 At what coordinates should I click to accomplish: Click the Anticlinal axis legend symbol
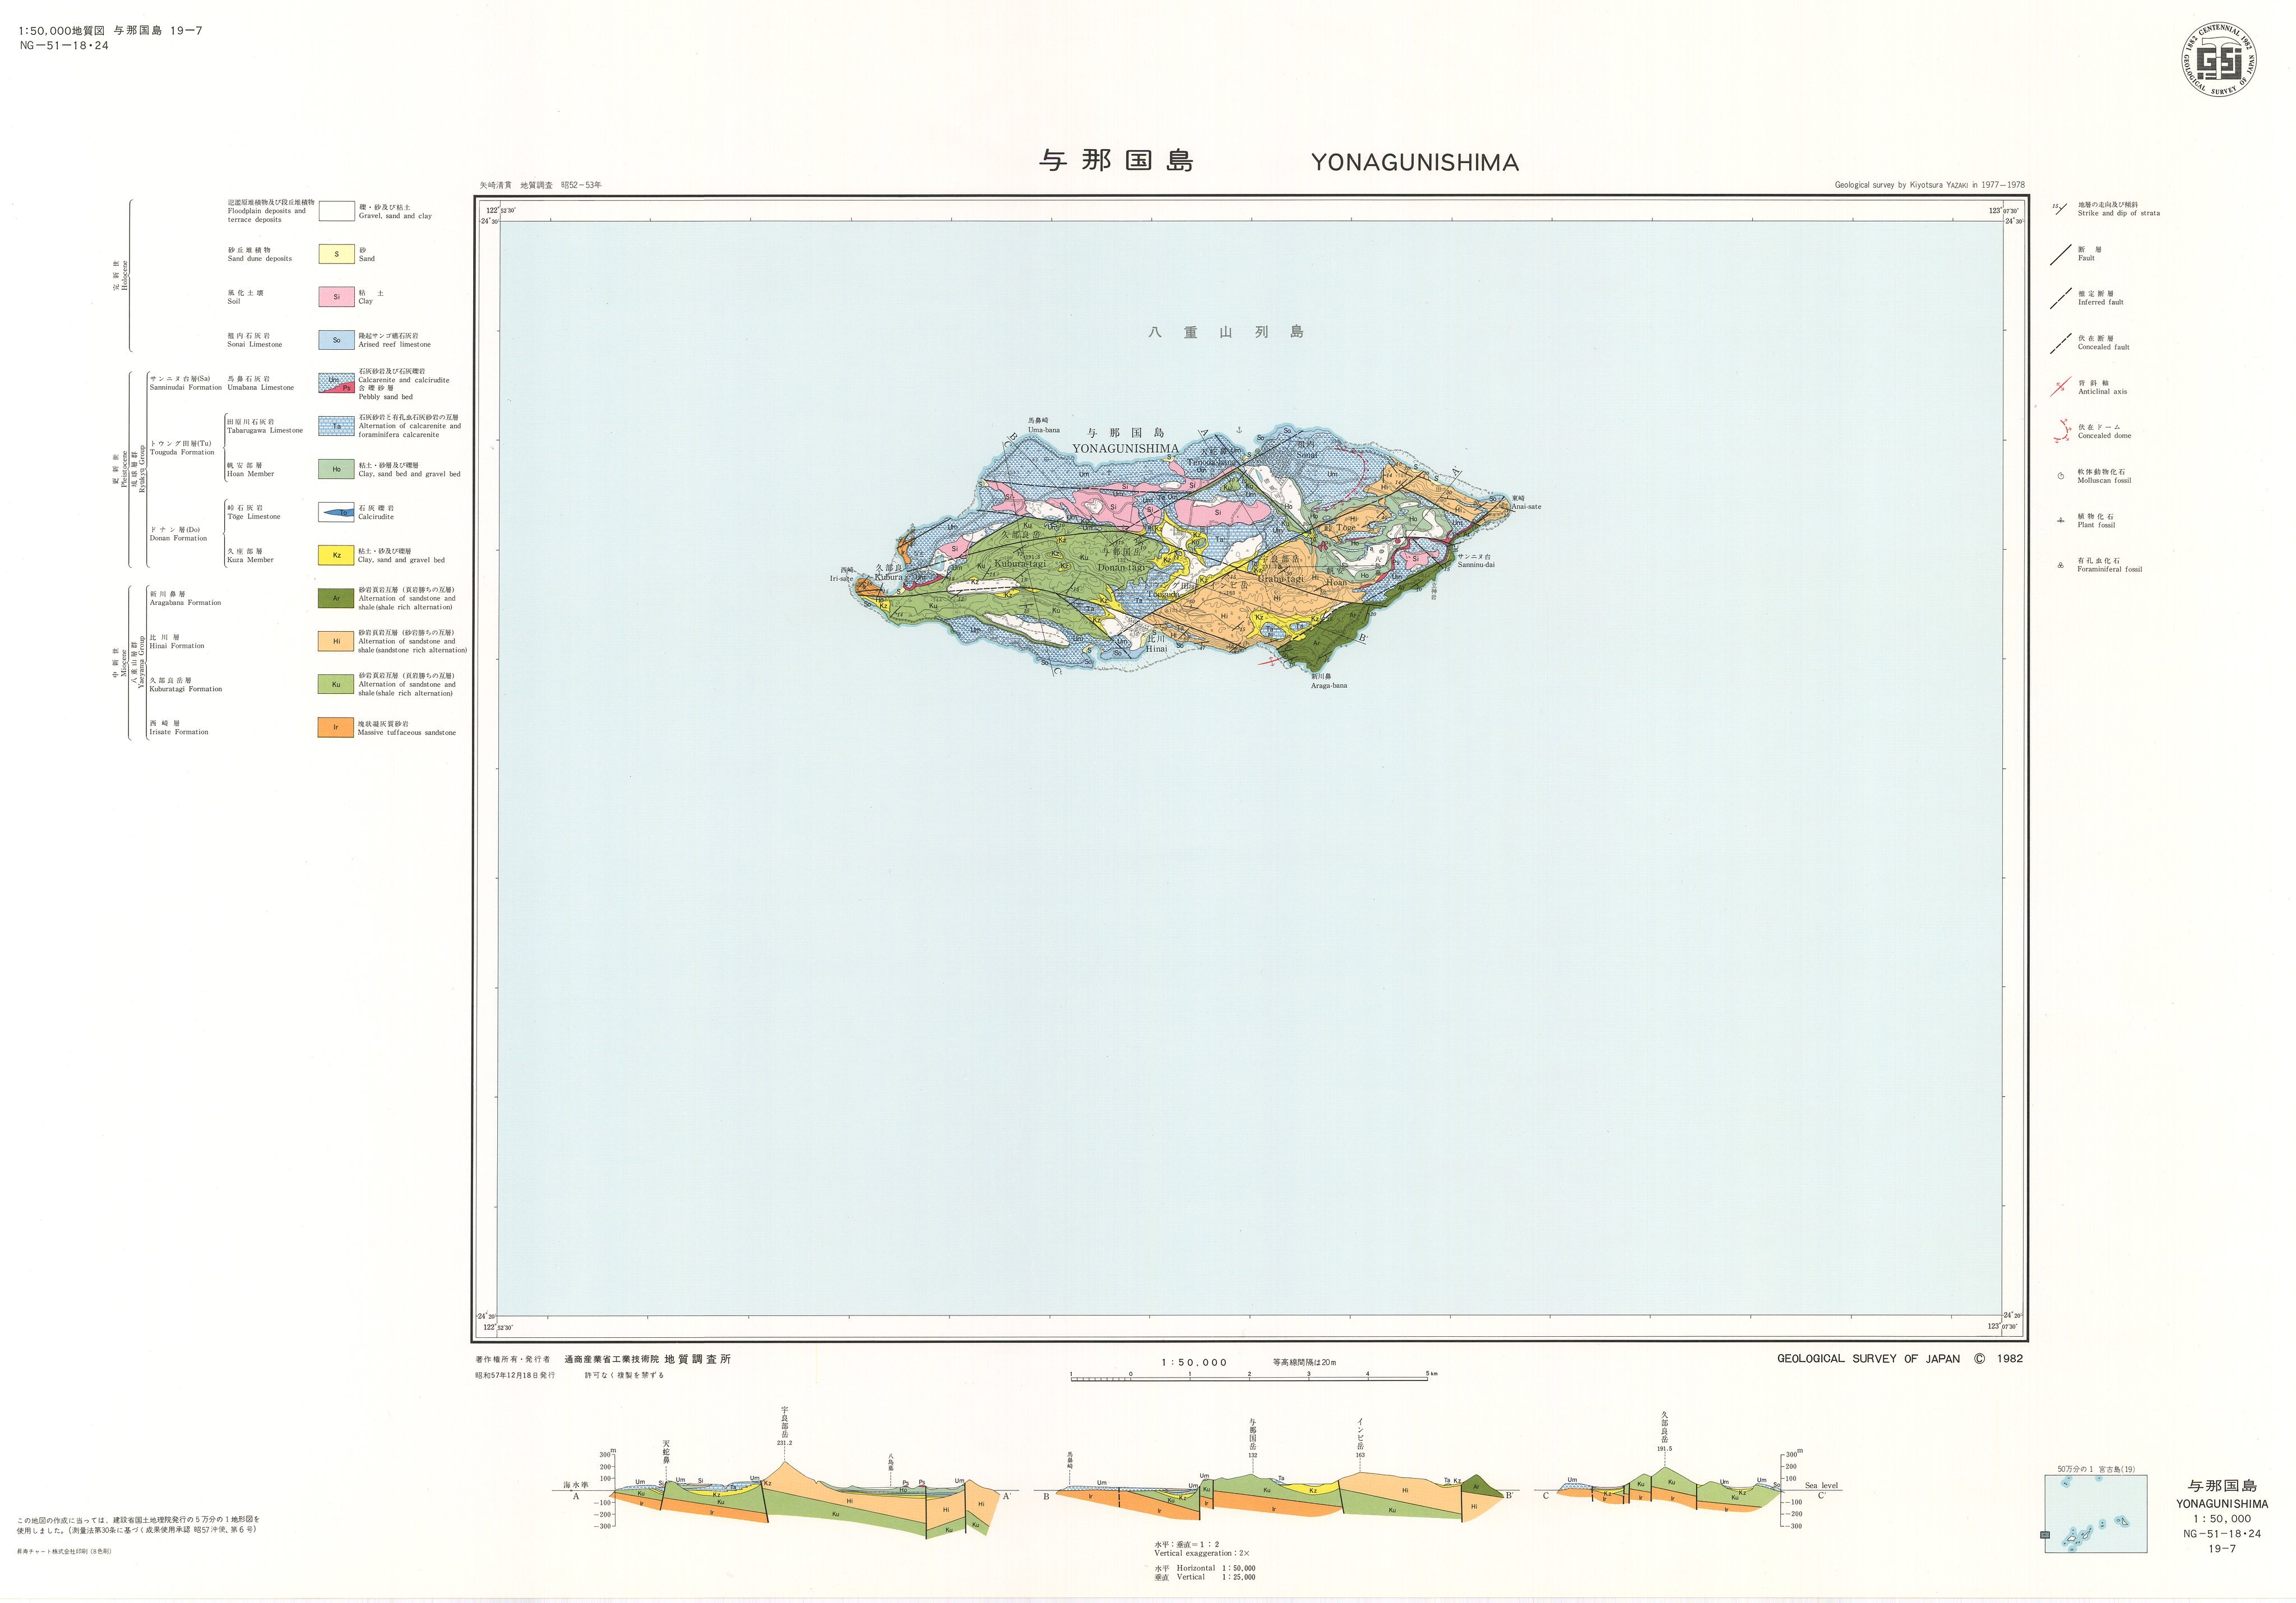2060,387
